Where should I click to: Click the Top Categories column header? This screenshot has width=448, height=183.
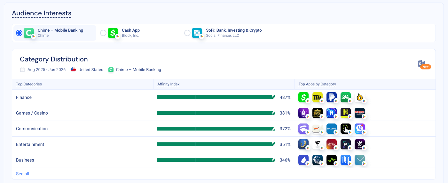coord(29,84)
